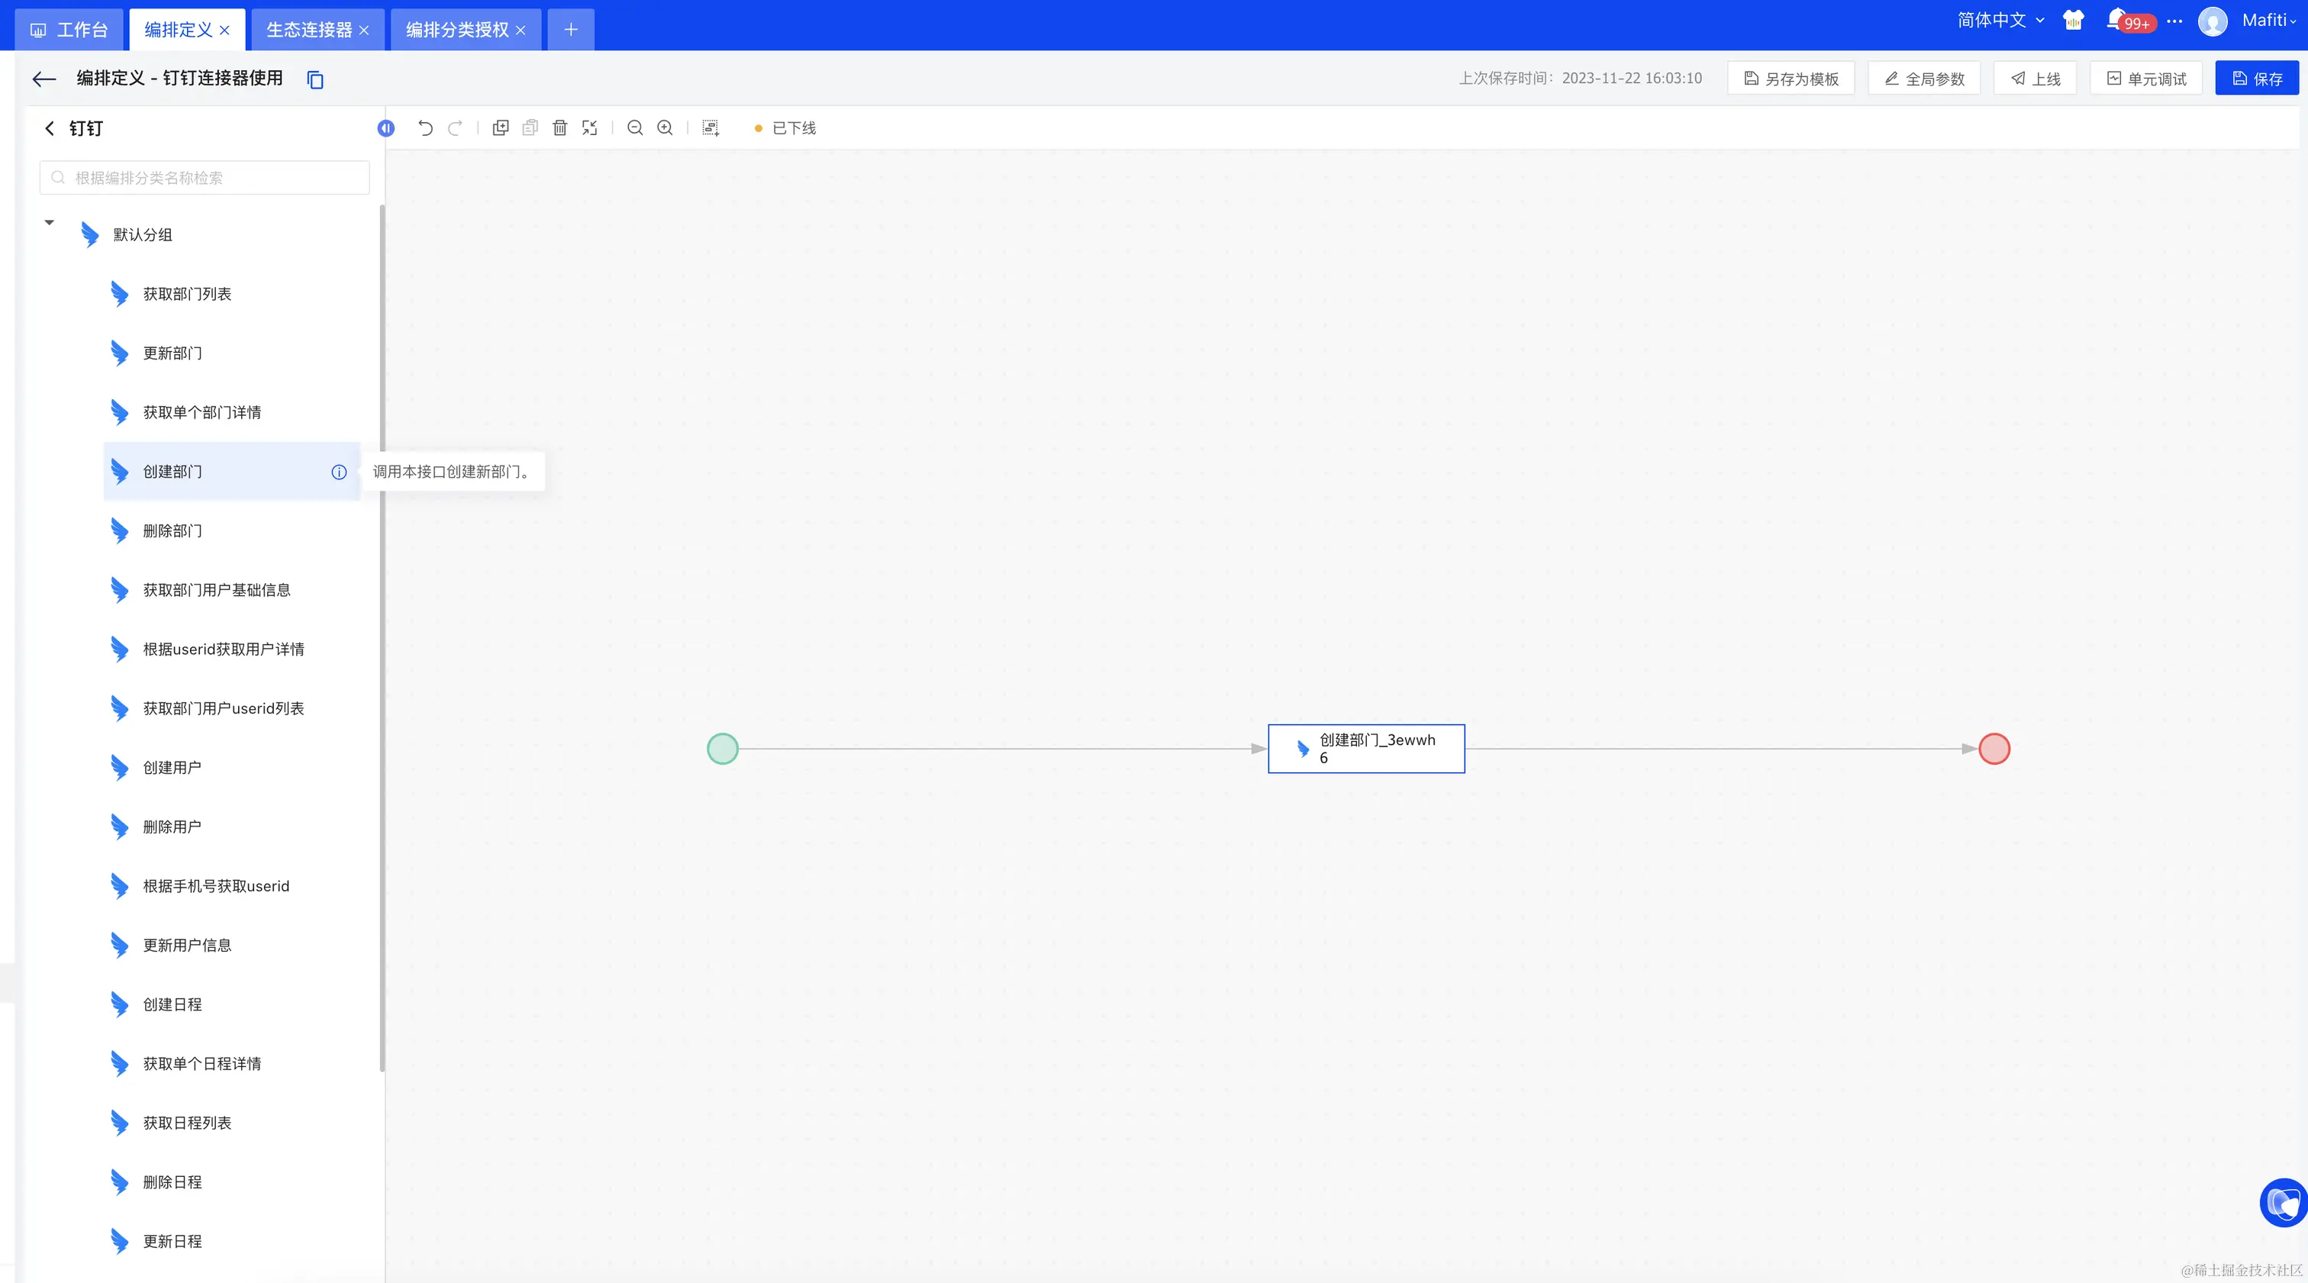
Task: Open the Mafiti user dropdown
Action: pos(2268,21)
